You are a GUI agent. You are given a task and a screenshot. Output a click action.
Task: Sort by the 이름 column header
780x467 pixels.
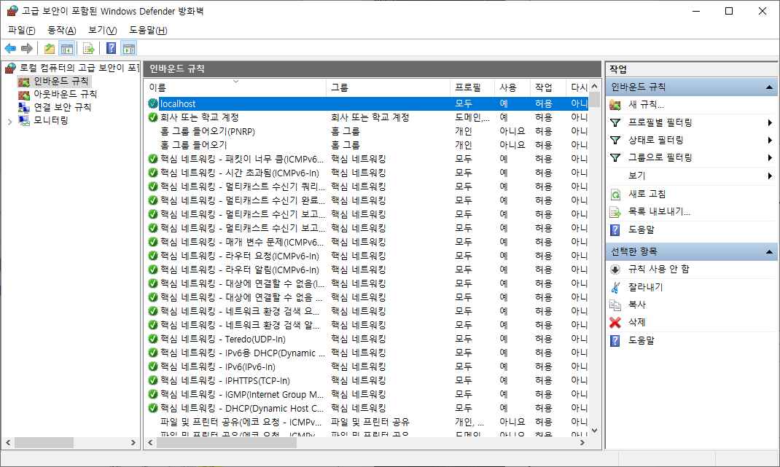(x=235, y=87)
